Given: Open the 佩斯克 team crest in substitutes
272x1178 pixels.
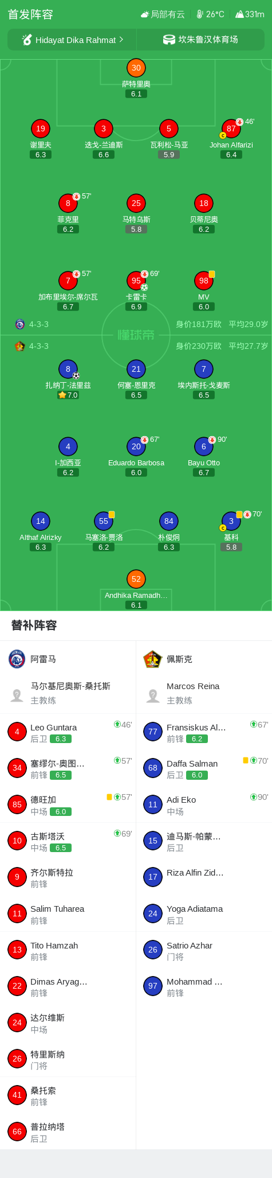Looking at the screenshot, I should pyautogui.click(x=153, y=659).
